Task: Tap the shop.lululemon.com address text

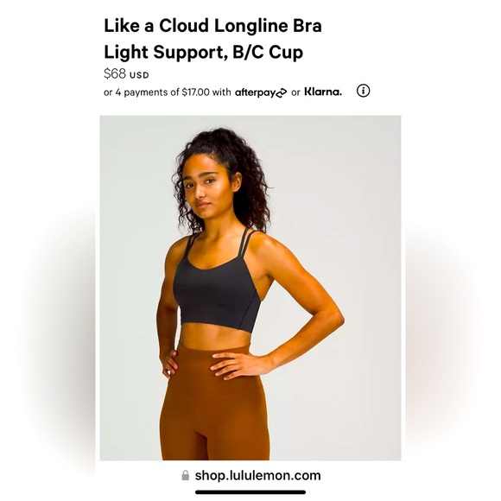Action: pyautogui.click(x=258, y=475)
